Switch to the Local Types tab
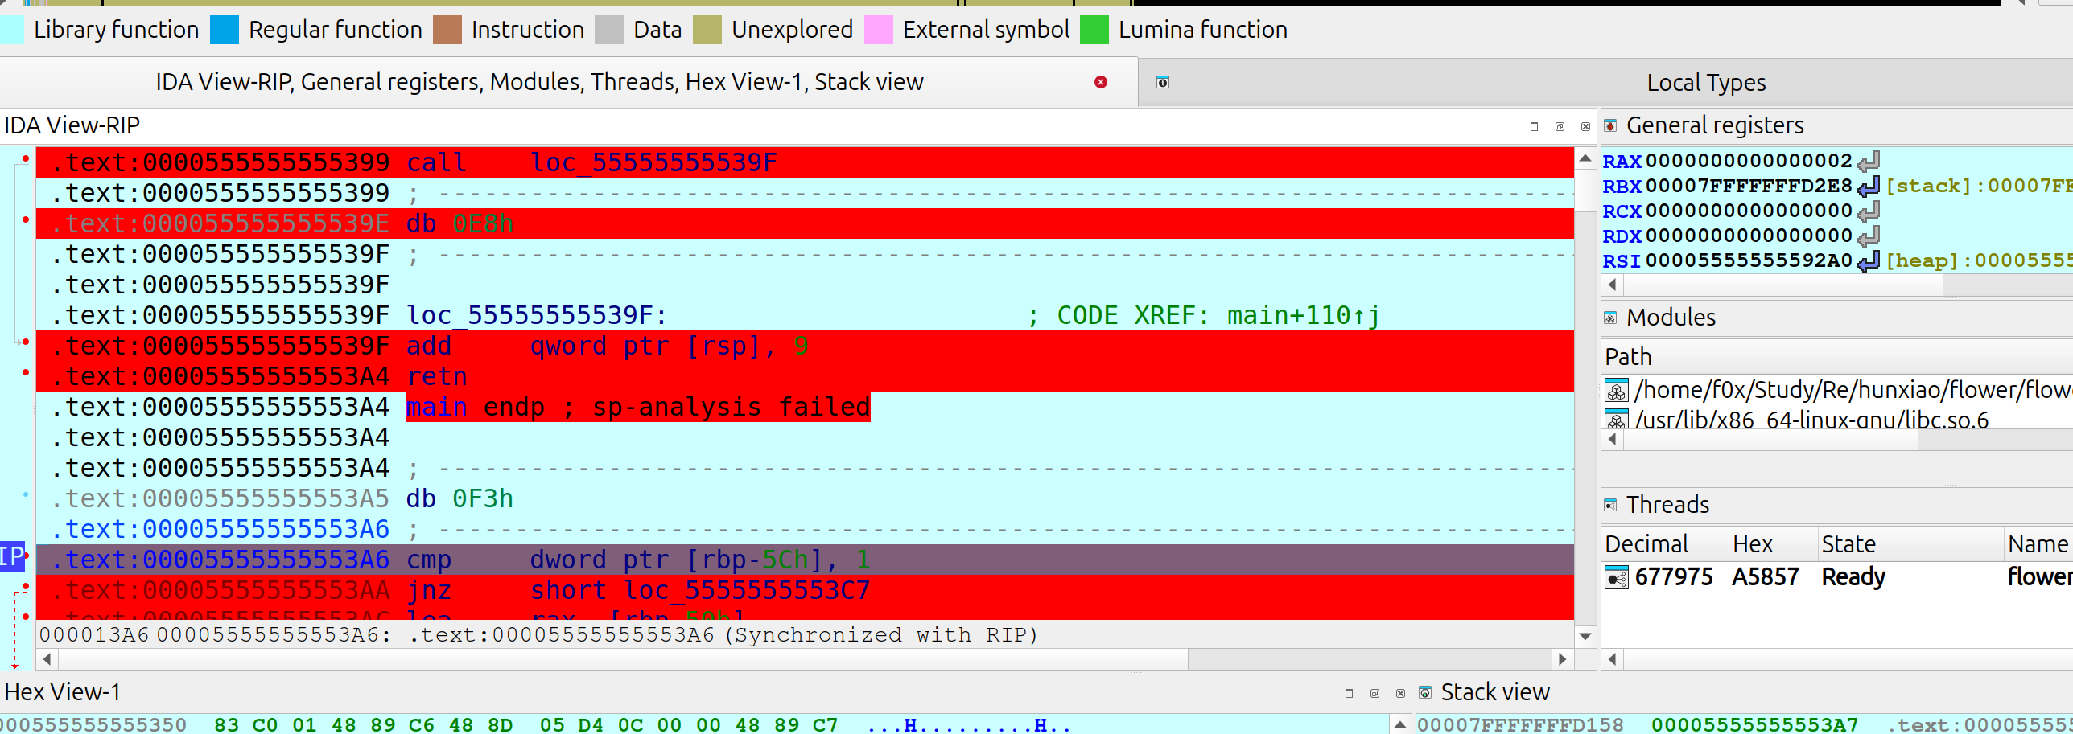2073x734 pixels. 1706,82
